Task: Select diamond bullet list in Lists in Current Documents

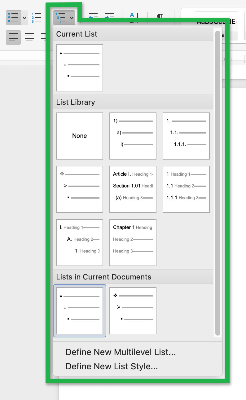Action: pos(133,311)
